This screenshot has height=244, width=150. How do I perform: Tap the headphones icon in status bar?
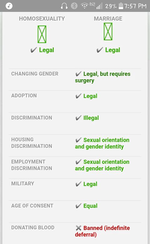pyautogui.click(x=64, y=6)
